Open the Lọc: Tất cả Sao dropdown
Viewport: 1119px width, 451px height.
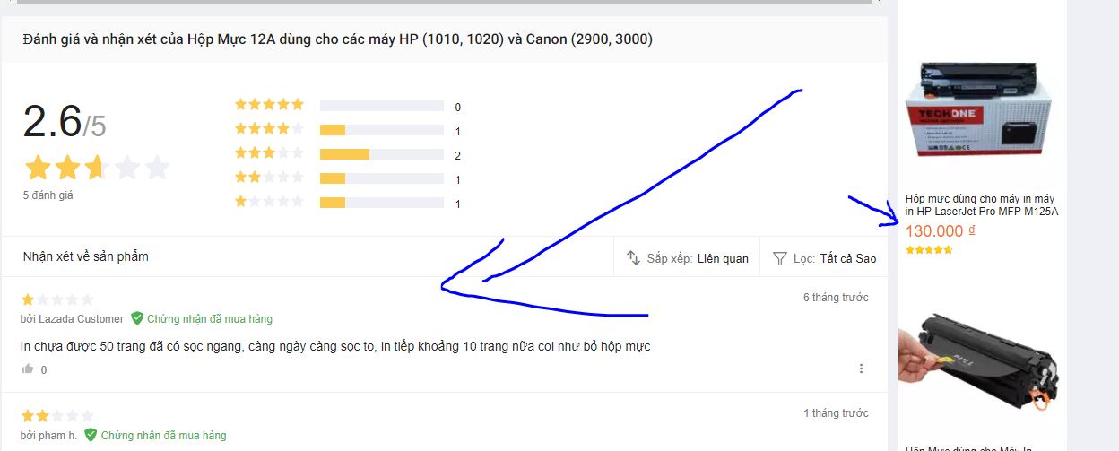(825, 258)
